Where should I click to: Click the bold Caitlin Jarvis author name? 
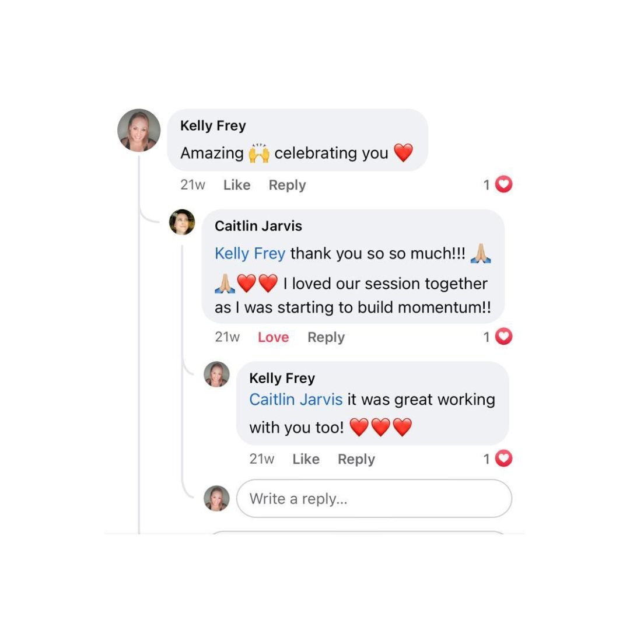(258, 226)
